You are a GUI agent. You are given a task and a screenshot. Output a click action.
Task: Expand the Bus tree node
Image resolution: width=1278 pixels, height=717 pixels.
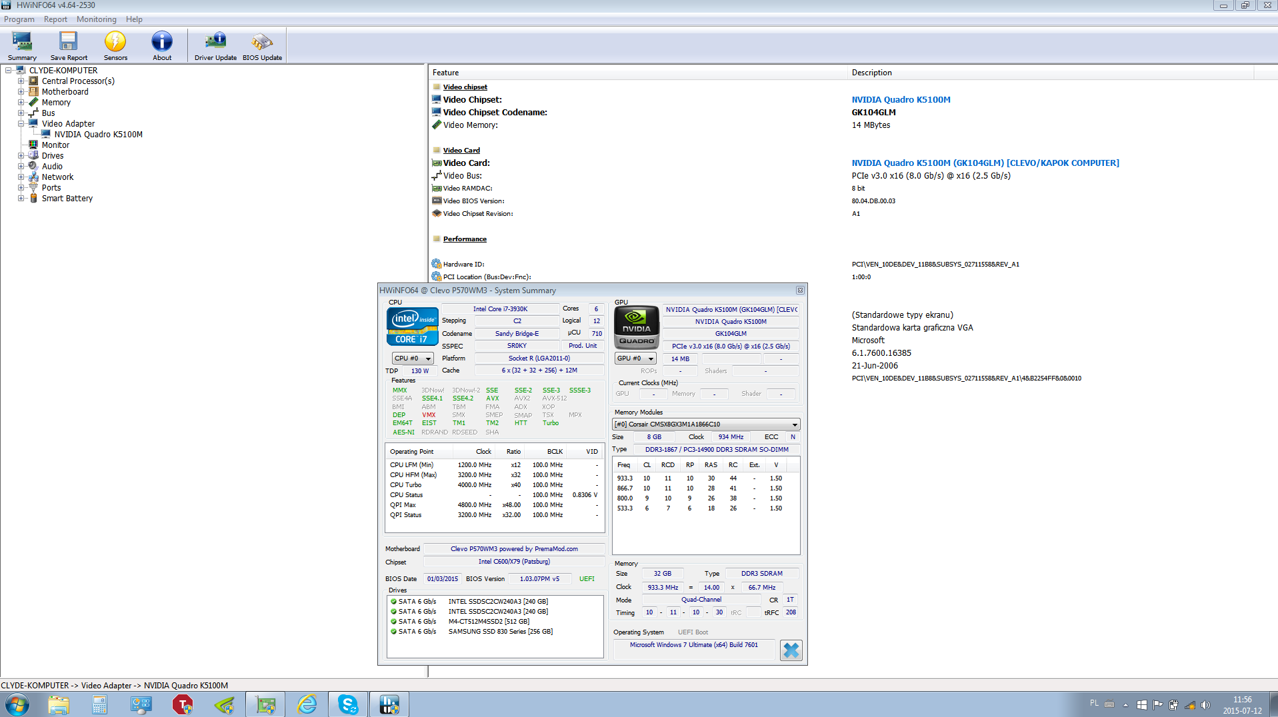[x=21, y=113]
